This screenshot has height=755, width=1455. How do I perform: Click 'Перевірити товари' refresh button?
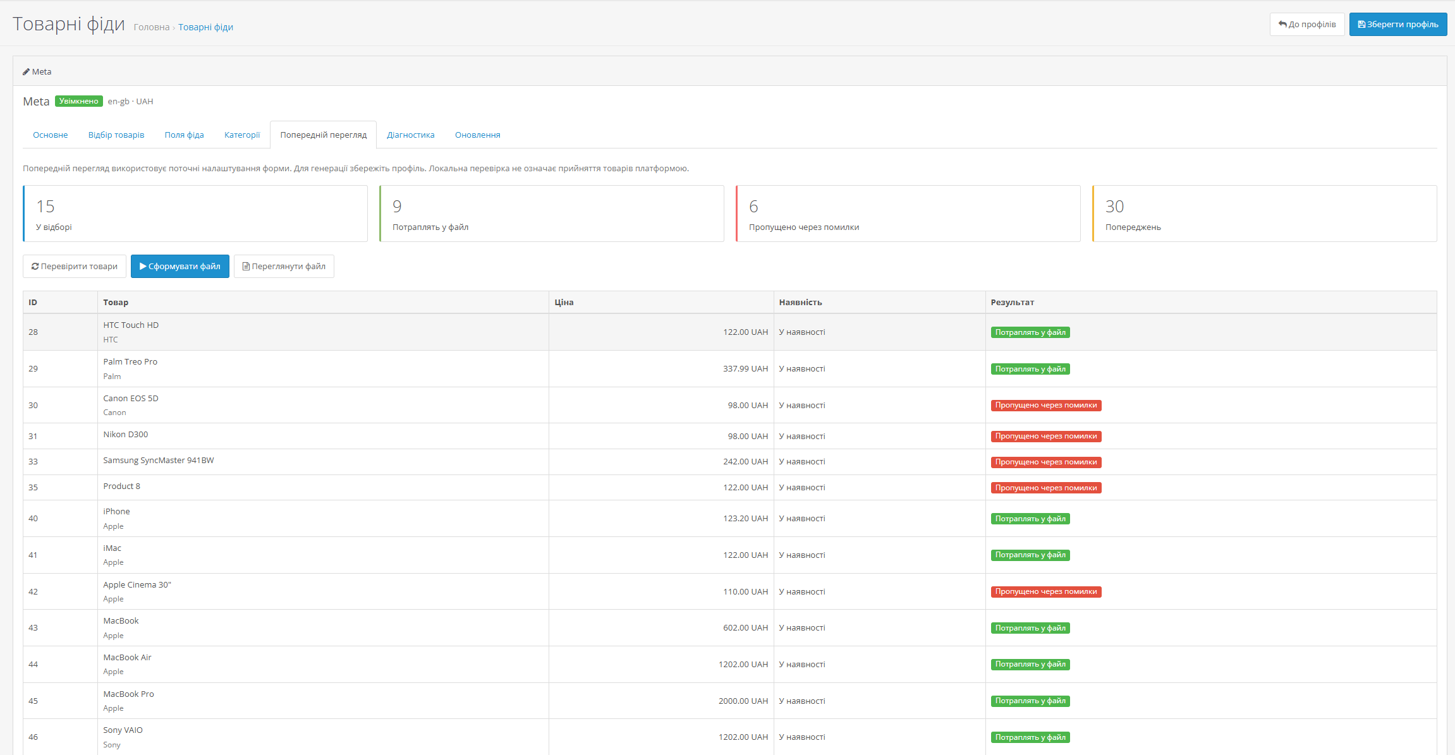(x=75, y=267)
